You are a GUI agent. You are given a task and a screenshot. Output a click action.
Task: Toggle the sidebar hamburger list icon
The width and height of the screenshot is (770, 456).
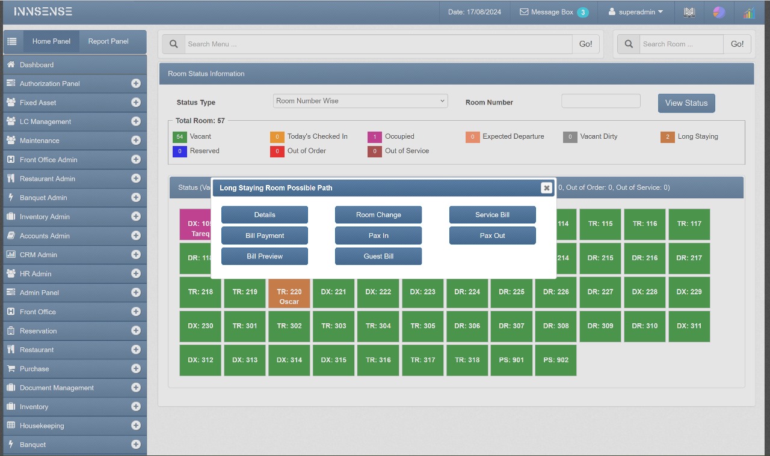12,41
